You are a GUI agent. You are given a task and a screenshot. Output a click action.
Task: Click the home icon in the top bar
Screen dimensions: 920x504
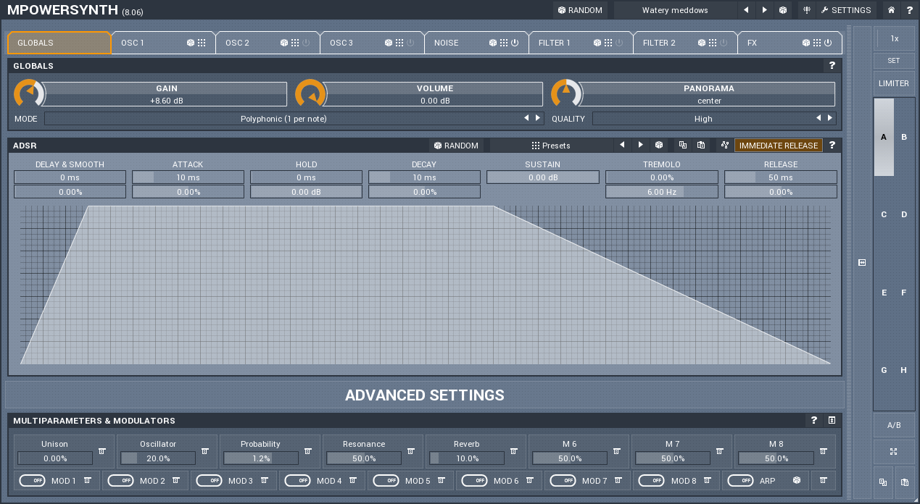tap(892, 10)
